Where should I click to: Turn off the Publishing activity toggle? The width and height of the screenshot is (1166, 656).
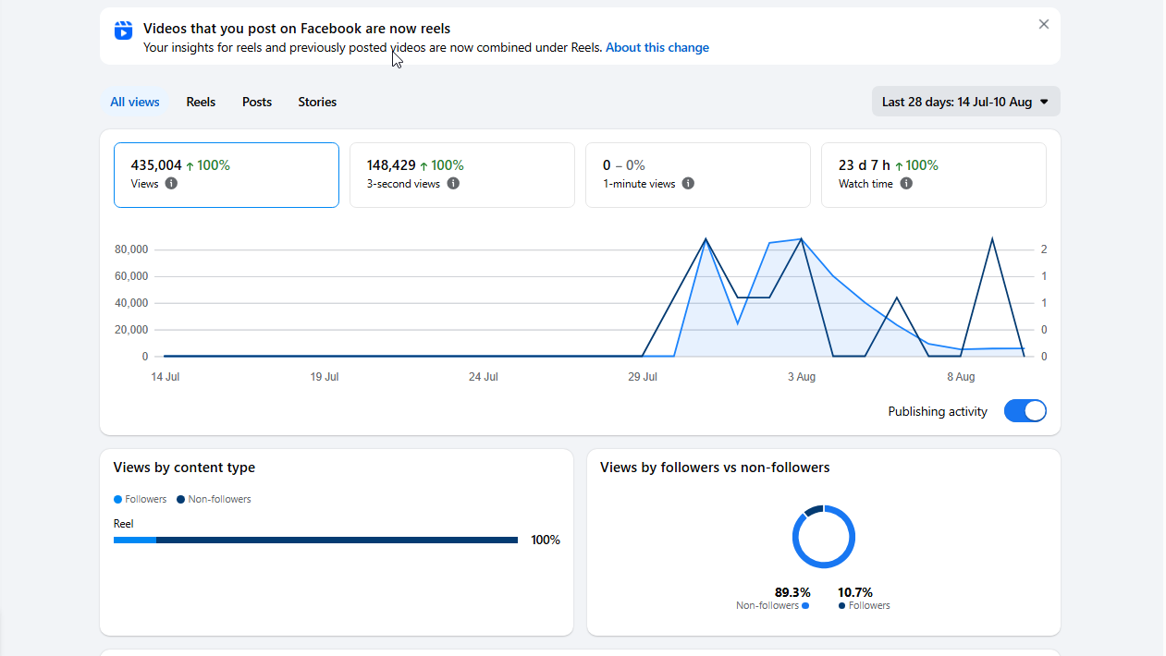(1025, 411)
